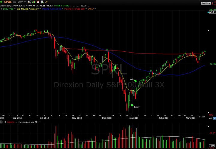
Task: Close the Volume pane with X
Action: (1, 122)
